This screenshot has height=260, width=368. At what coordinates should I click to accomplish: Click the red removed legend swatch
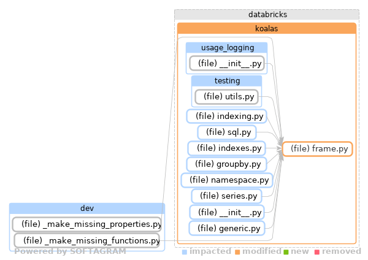pos(317,252)
